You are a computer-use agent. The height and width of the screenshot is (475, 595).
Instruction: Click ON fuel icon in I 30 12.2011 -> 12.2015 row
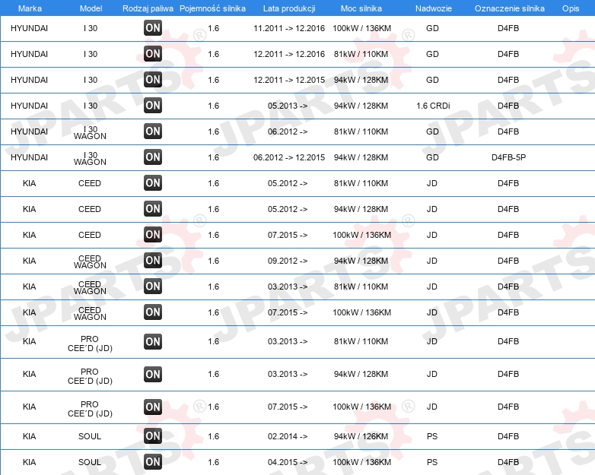[x=153, y=80]
